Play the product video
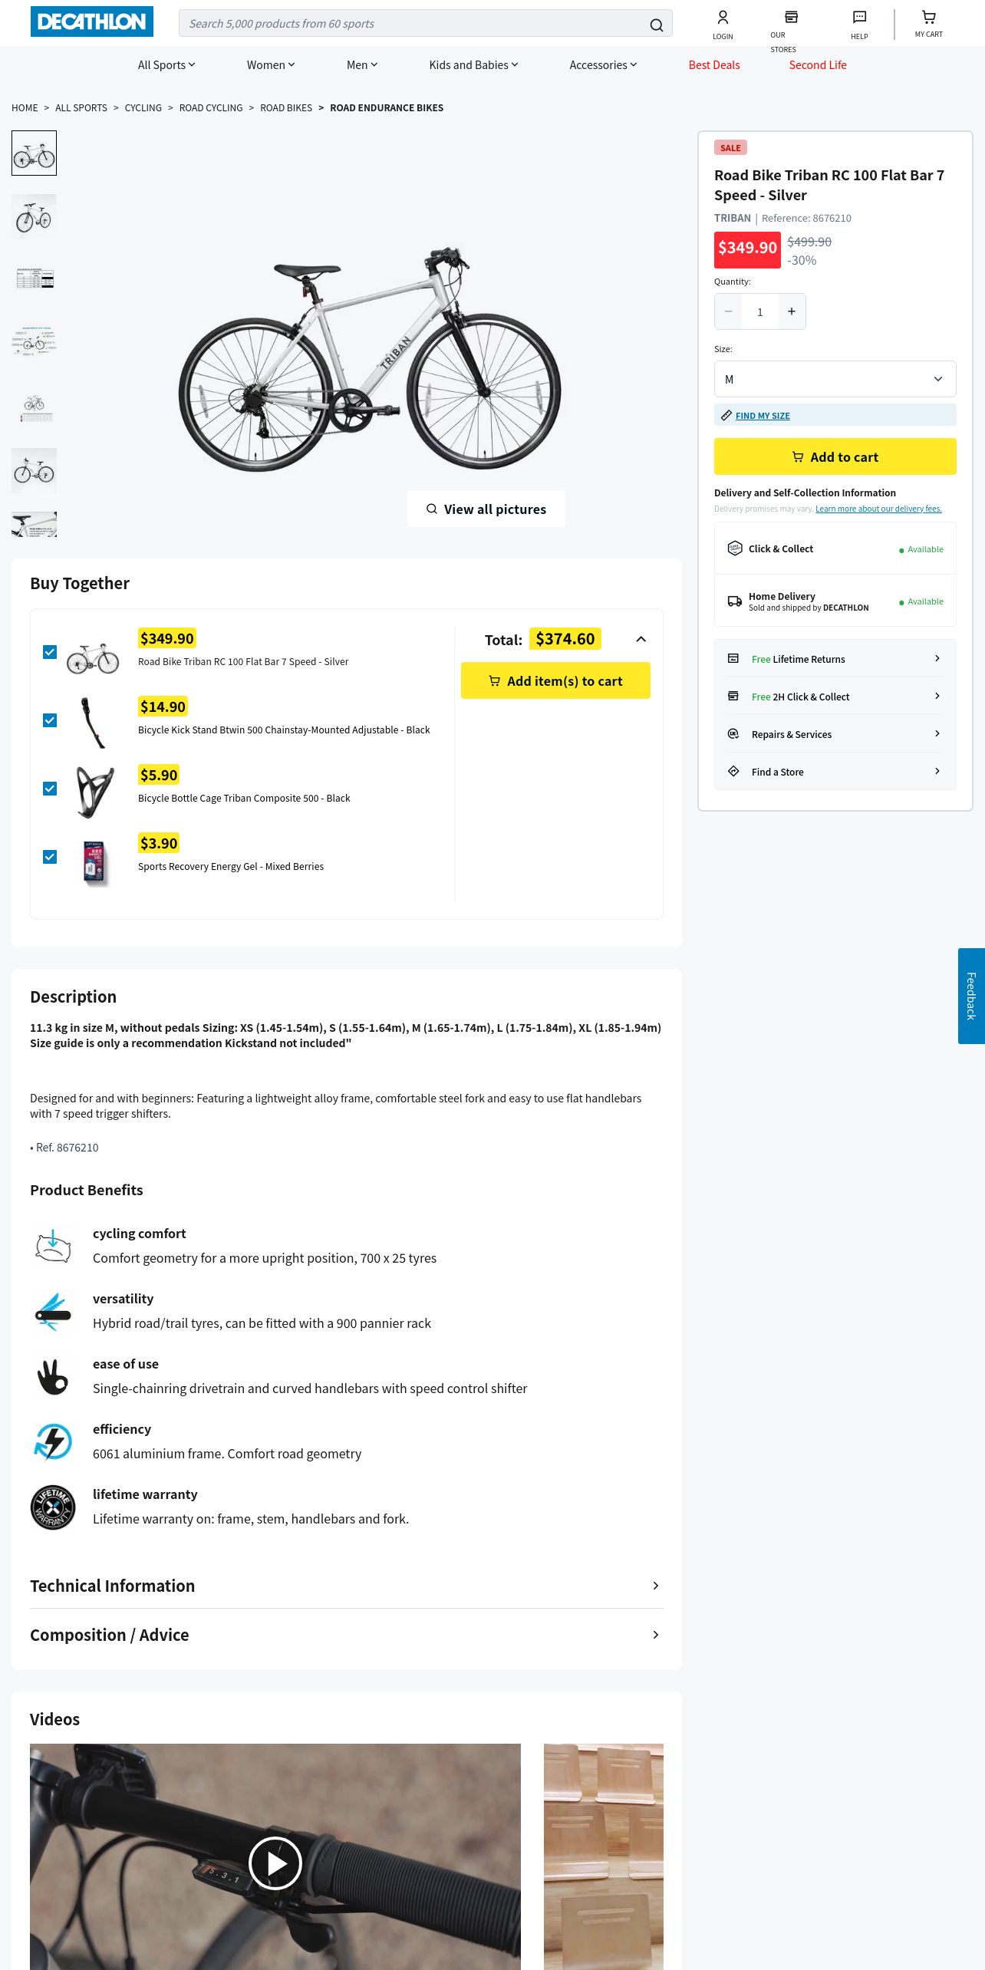 (x=275, y=1863)
